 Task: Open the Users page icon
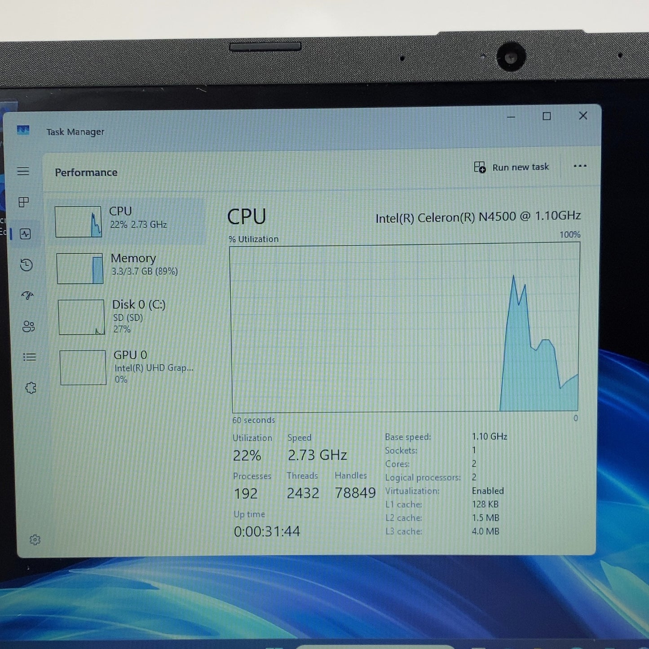(x=28, y=327)
